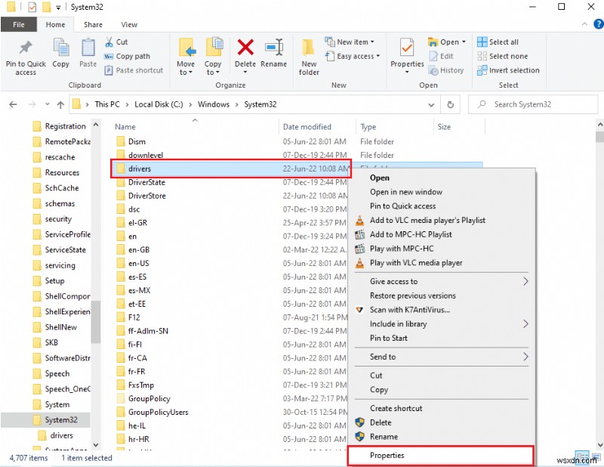Click the Paste clipboard icon
This screenshot has height=467, width=604.
pyautogui.click(x=88, y=48)
